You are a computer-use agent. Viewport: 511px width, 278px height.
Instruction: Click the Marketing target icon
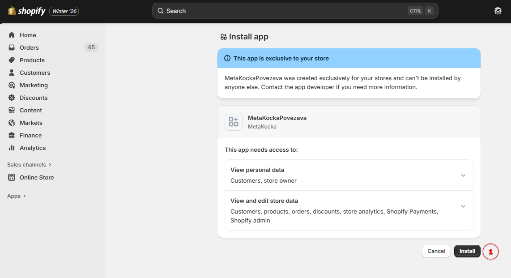coord(12,85)
